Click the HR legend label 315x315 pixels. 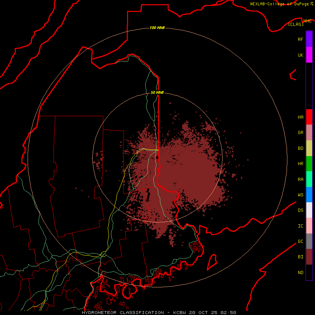300,164
